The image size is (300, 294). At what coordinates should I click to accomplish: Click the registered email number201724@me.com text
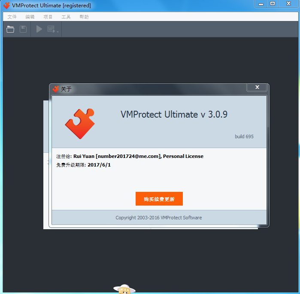coord(128,156)
